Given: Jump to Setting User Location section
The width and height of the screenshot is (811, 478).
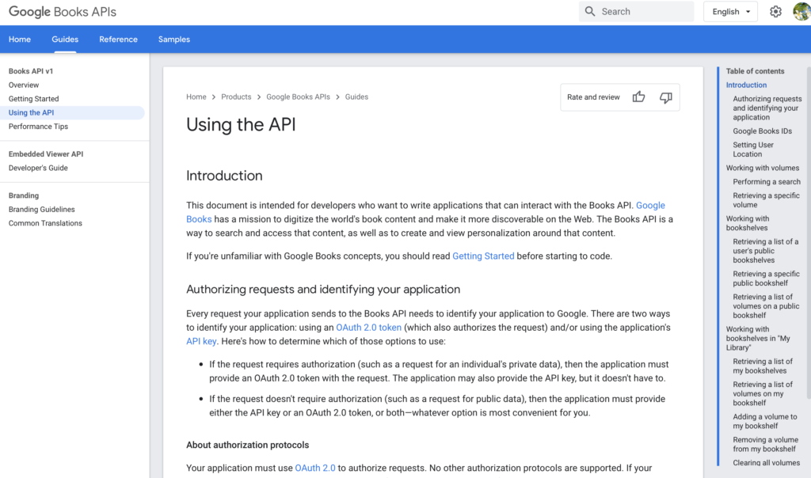Looking at the screenshot, I should (753, 150).
